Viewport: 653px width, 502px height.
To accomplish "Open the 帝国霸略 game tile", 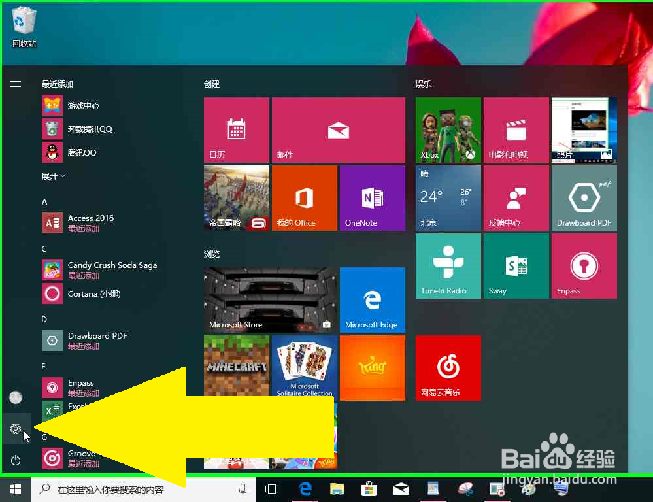I will click(x=237, y=198).
